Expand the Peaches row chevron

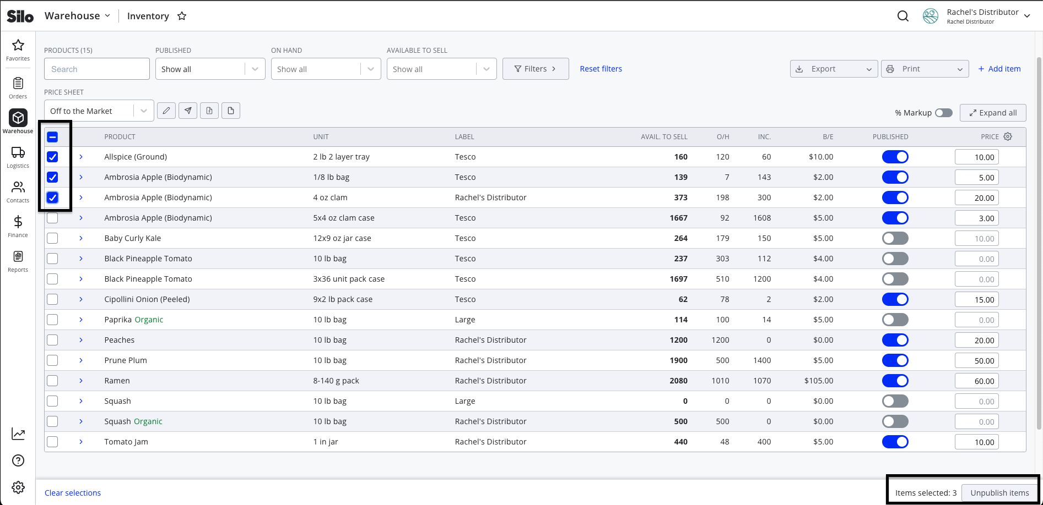(81, 340)
